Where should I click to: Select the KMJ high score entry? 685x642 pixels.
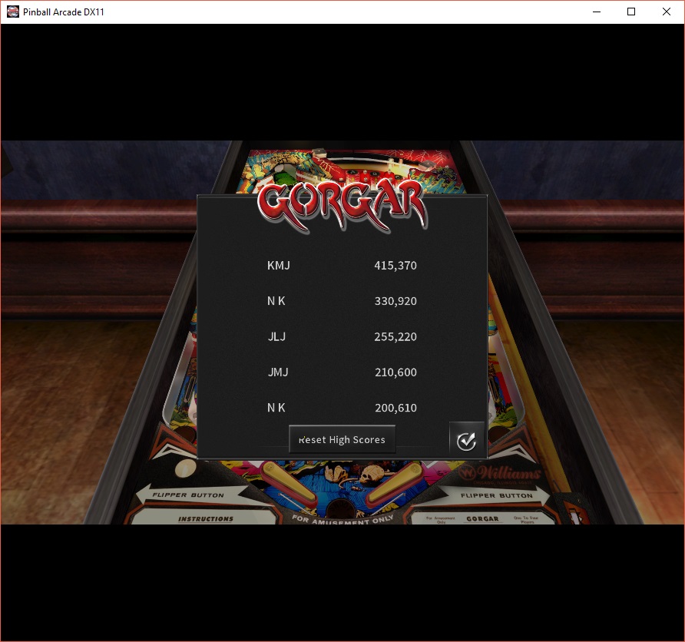click(279, 266)
